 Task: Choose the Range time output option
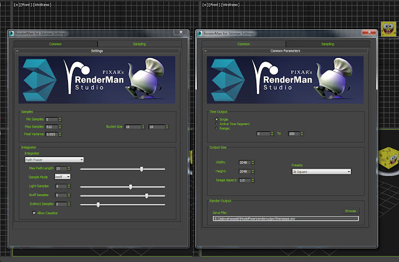point(216,128)
